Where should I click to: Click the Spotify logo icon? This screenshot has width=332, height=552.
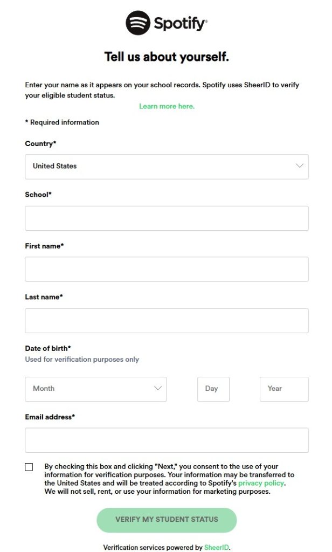point(137,23)
